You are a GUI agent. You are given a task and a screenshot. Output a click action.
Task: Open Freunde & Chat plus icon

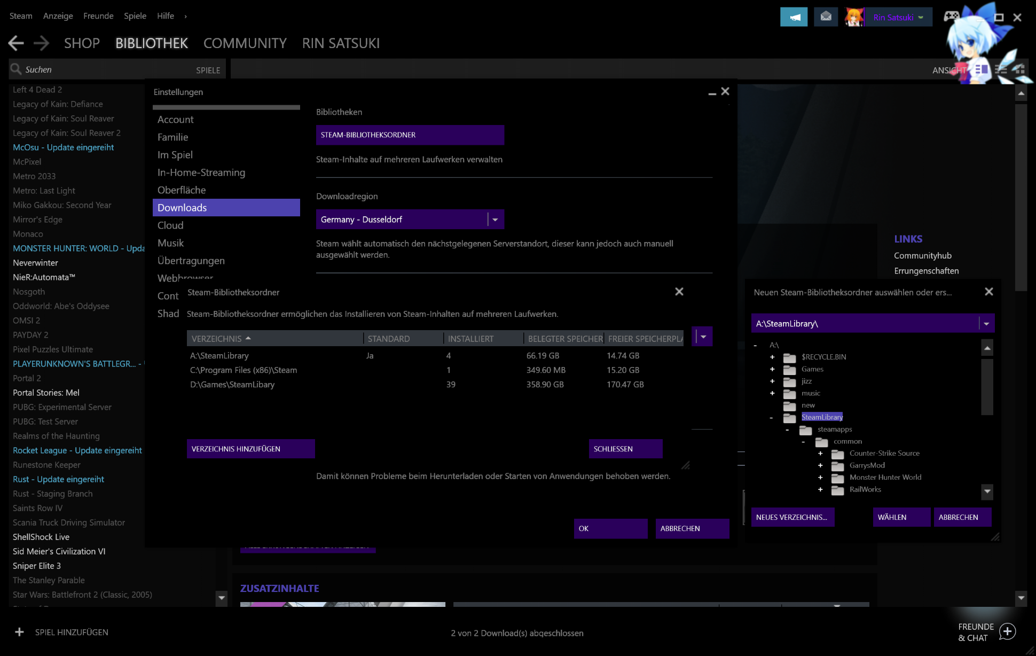(x=1007, y=631)
